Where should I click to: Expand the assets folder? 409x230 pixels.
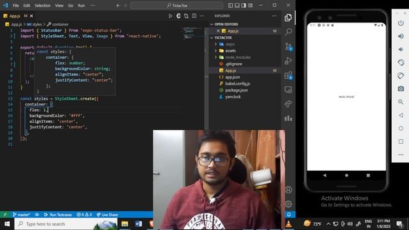216,50
